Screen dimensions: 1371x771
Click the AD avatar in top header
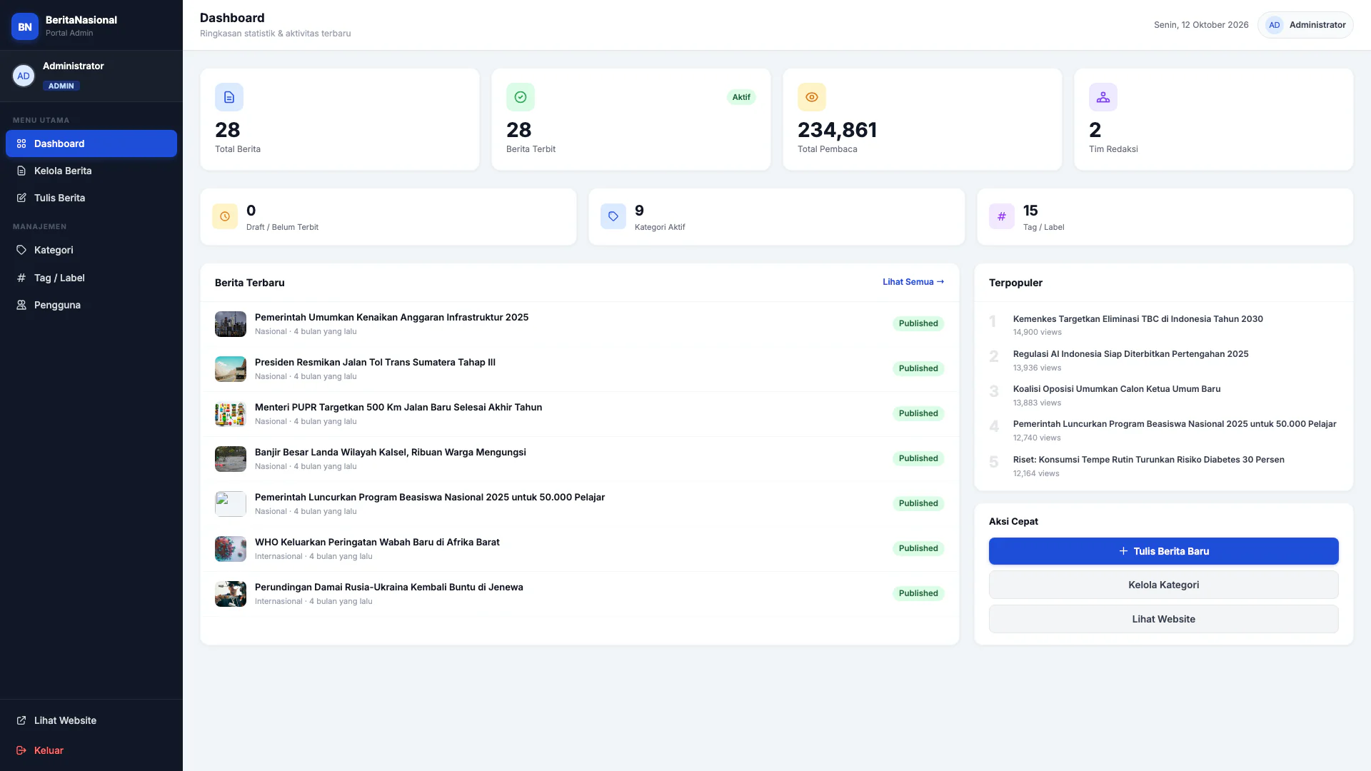pos(1275,25)
